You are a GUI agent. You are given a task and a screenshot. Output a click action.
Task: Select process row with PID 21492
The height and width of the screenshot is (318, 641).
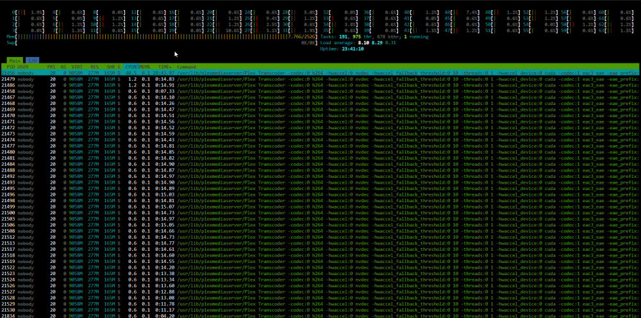coord(320,176)
